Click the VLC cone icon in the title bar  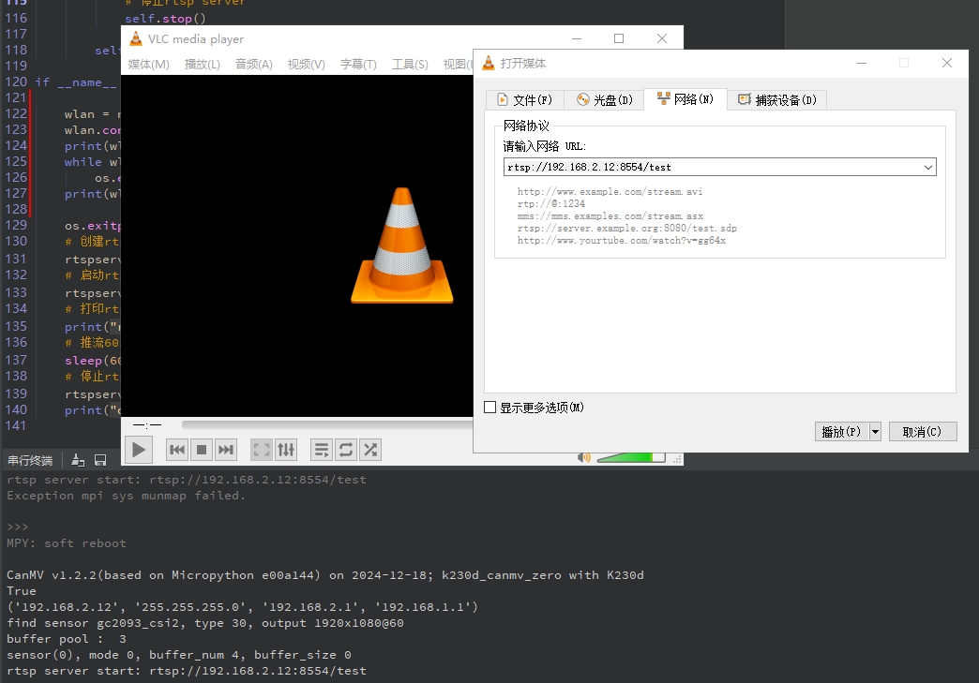135,38
